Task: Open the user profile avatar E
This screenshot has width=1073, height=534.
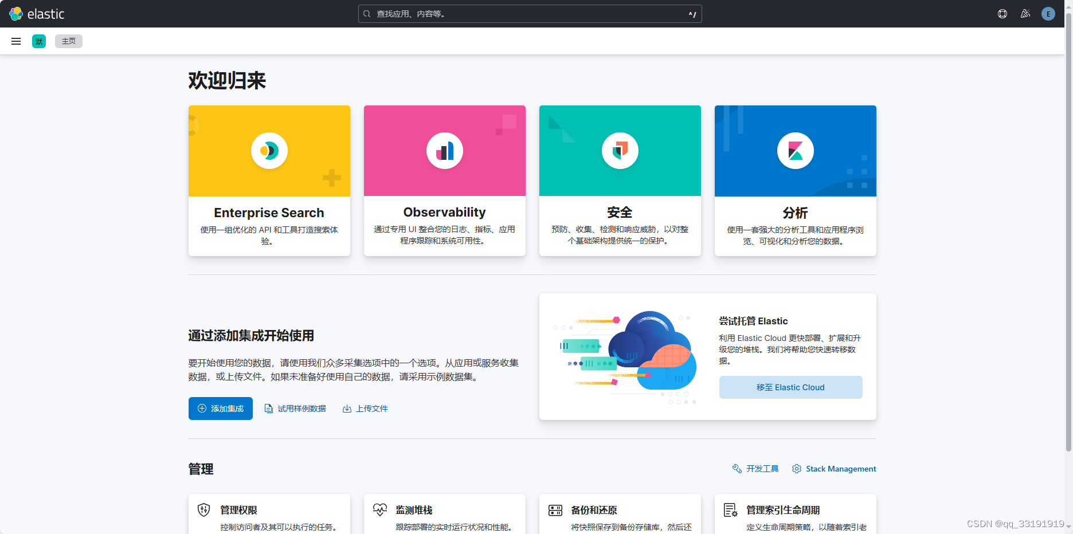Action: click(x=1048, y=13)
